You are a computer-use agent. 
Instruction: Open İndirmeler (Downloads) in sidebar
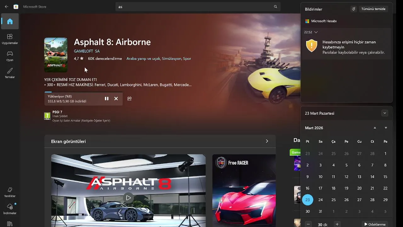coord(10,209)
